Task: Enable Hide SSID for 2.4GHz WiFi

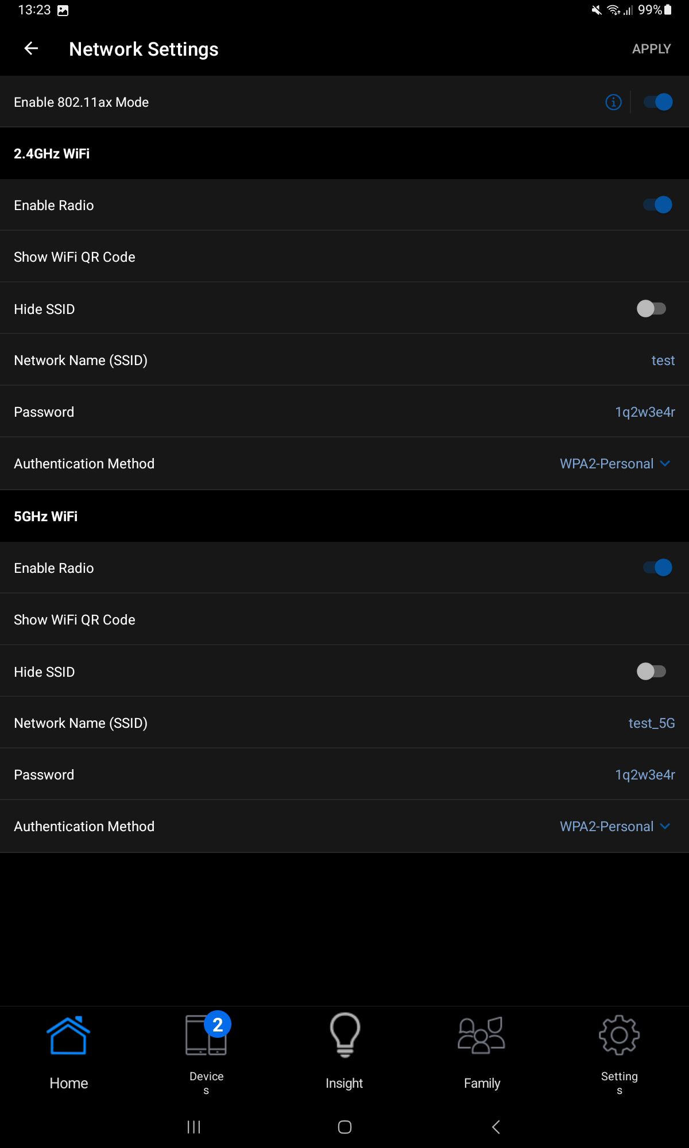Action: (651, 309)
